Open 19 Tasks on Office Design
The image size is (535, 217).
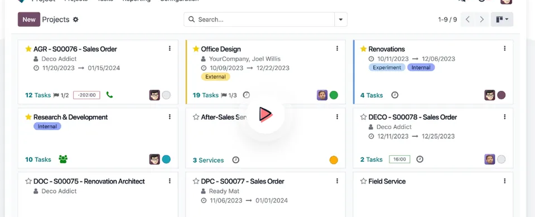coord(206,95)
